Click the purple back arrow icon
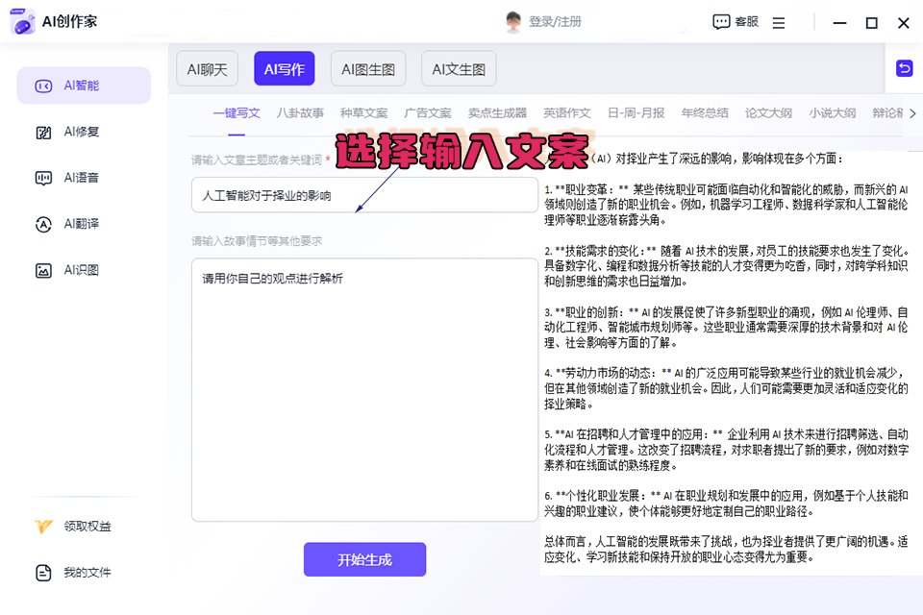Viewport: 923px width, 615px height. [904, 67]
